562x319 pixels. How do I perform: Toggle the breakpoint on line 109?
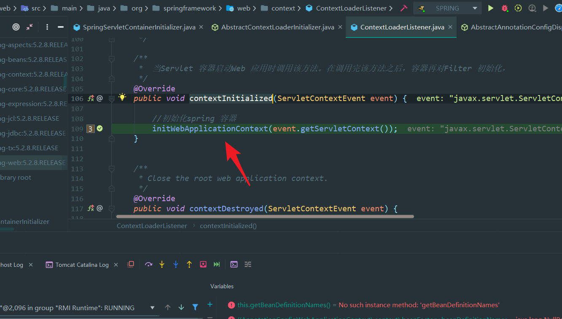[90, 129]
